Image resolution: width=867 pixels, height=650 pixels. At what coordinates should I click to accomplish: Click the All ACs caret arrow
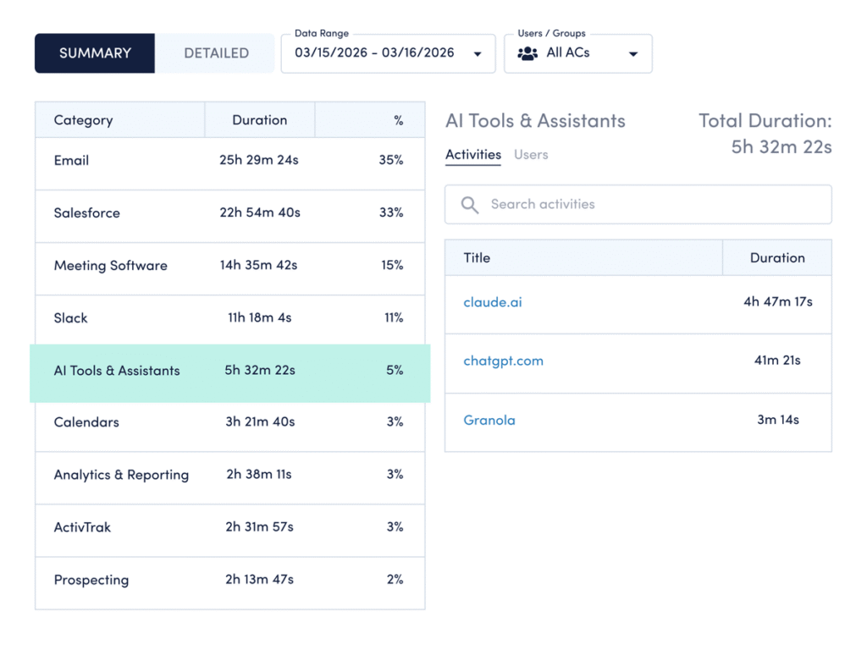(x=632, y=52)
